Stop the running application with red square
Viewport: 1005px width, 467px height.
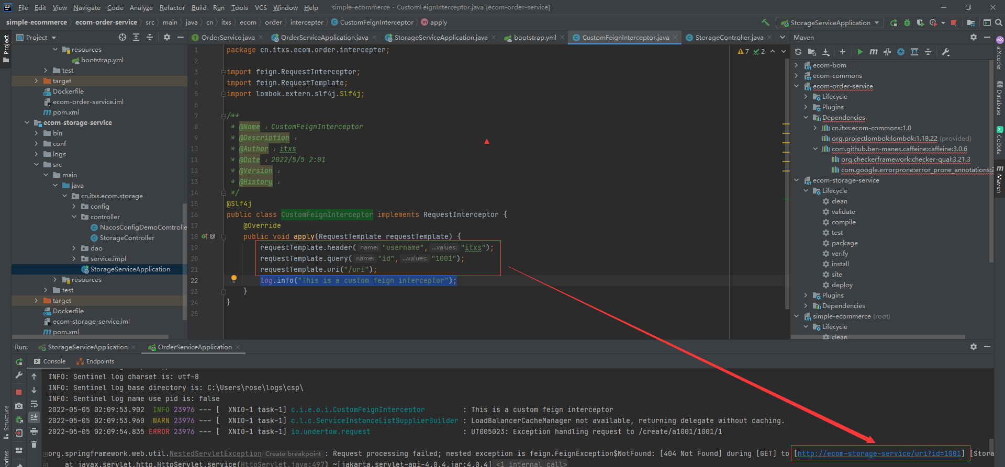click(954, 22)
